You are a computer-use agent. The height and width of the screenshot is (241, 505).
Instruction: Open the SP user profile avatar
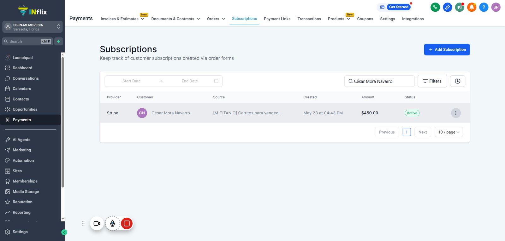(x=496, y=7)
